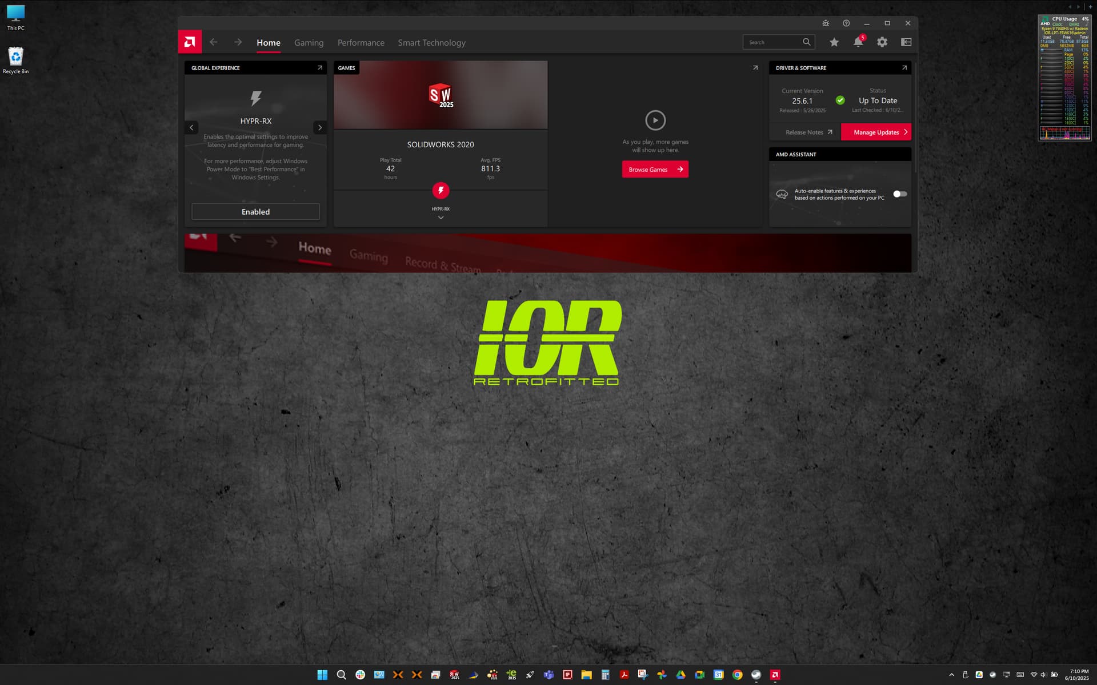
Task: Switch to the Gaming tab
Action: [x=309, y=43]
